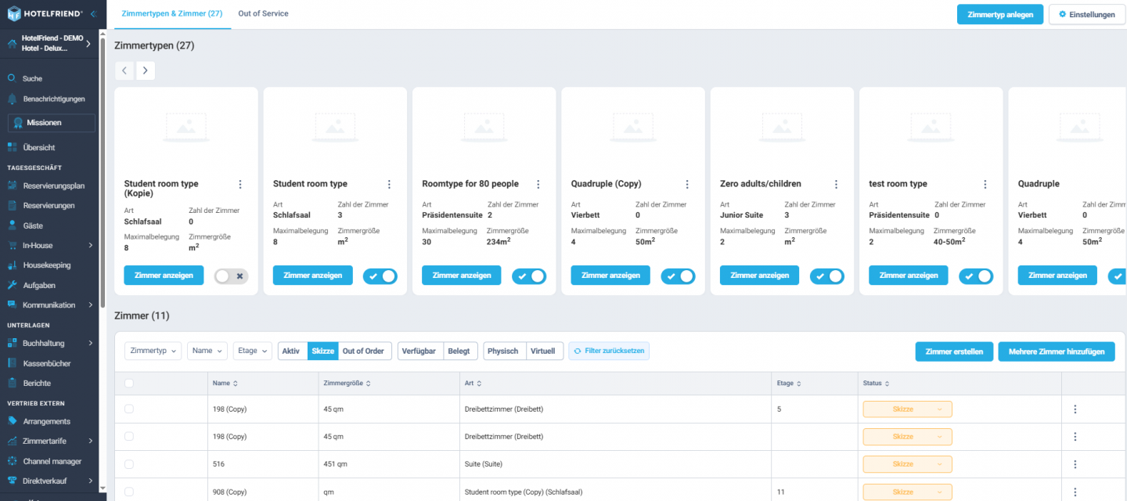Filter rooms by Aktiv status

(292, 351)
